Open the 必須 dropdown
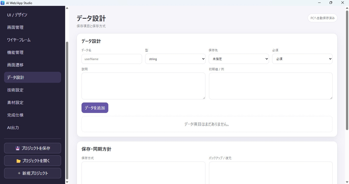 [x=302, y=59]
